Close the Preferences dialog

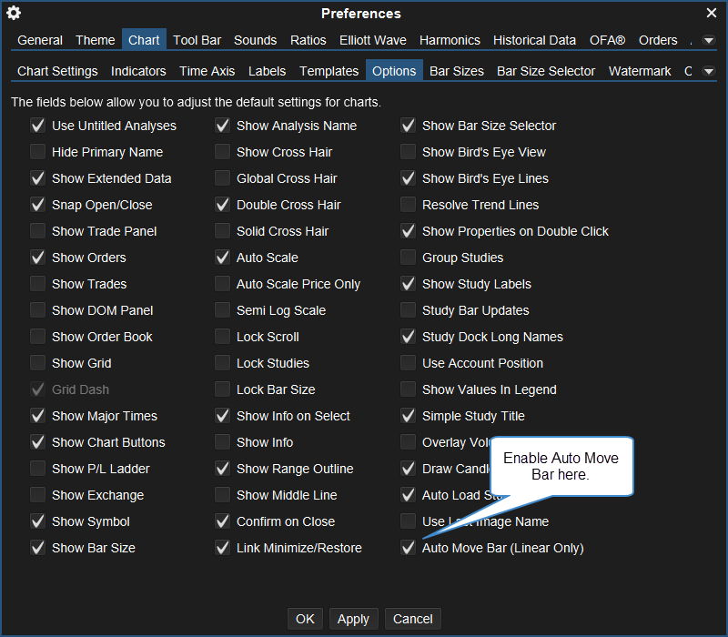point(712,13)
